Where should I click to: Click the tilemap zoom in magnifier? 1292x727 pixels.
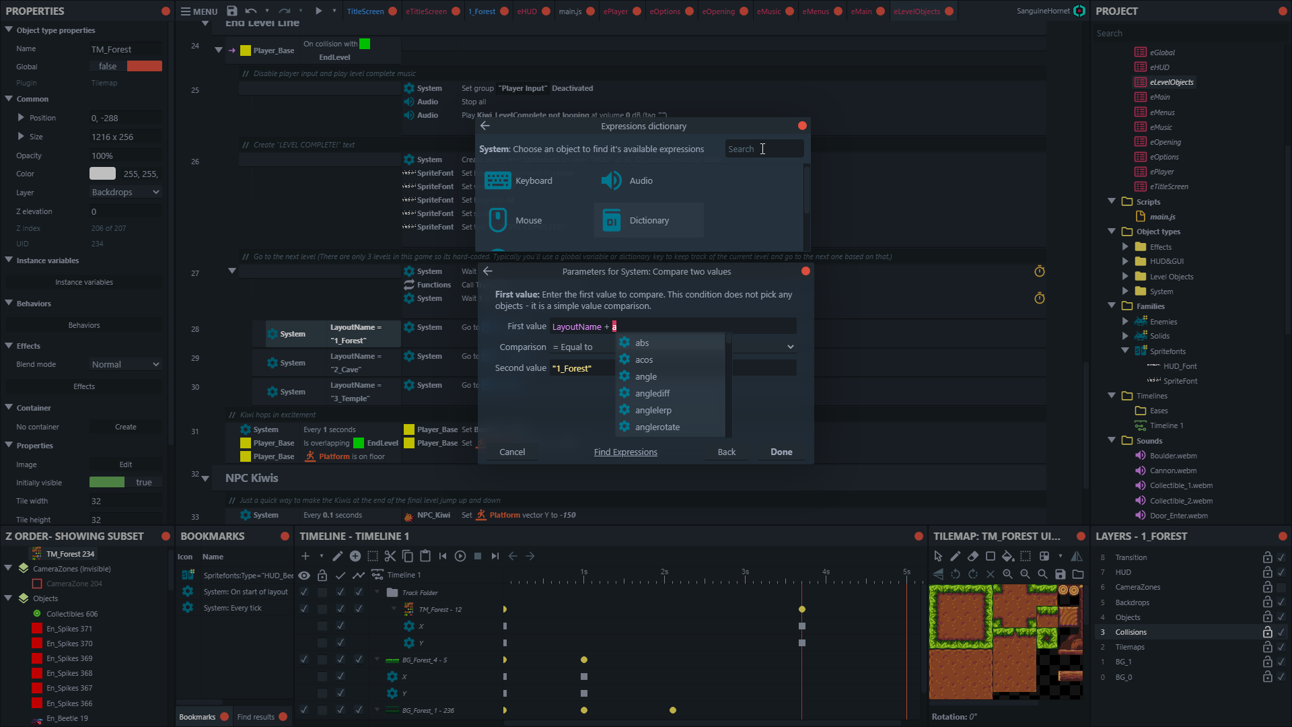pos(1007,574)
